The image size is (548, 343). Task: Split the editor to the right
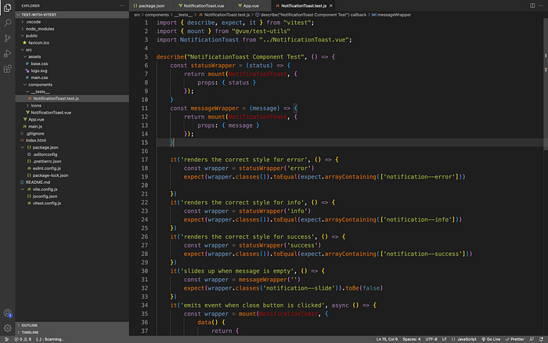[x=532, y=5]
